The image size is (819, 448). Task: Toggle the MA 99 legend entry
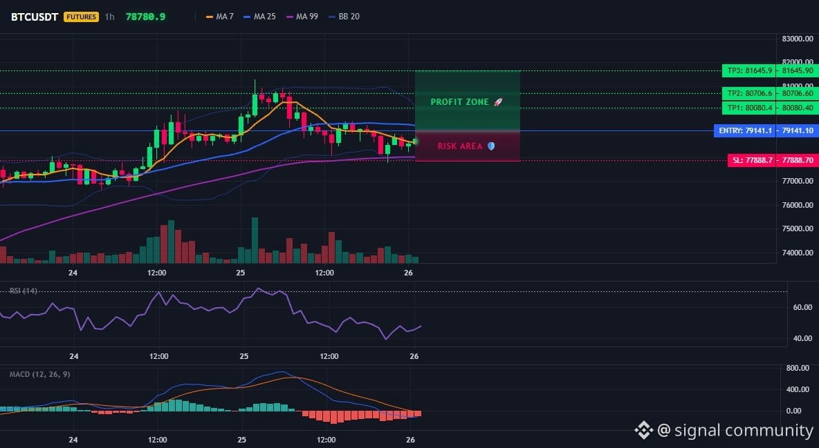(x=302, y=17)
